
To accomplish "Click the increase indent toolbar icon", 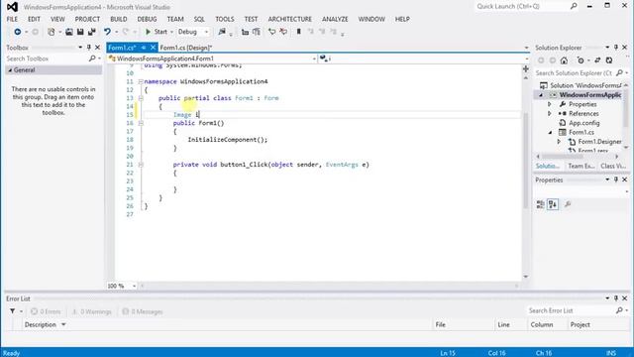I will click(x=256, y=32).
